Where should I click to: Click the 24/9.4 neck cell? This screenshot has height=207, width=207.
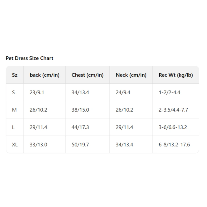[123, 92]
